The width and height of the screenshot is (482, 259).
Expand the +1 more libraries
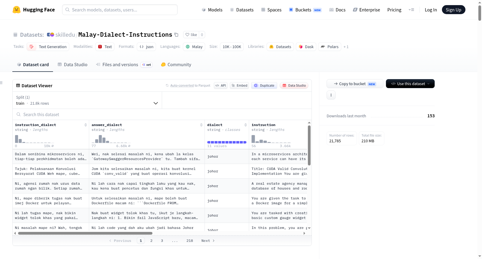coord(346,47)
